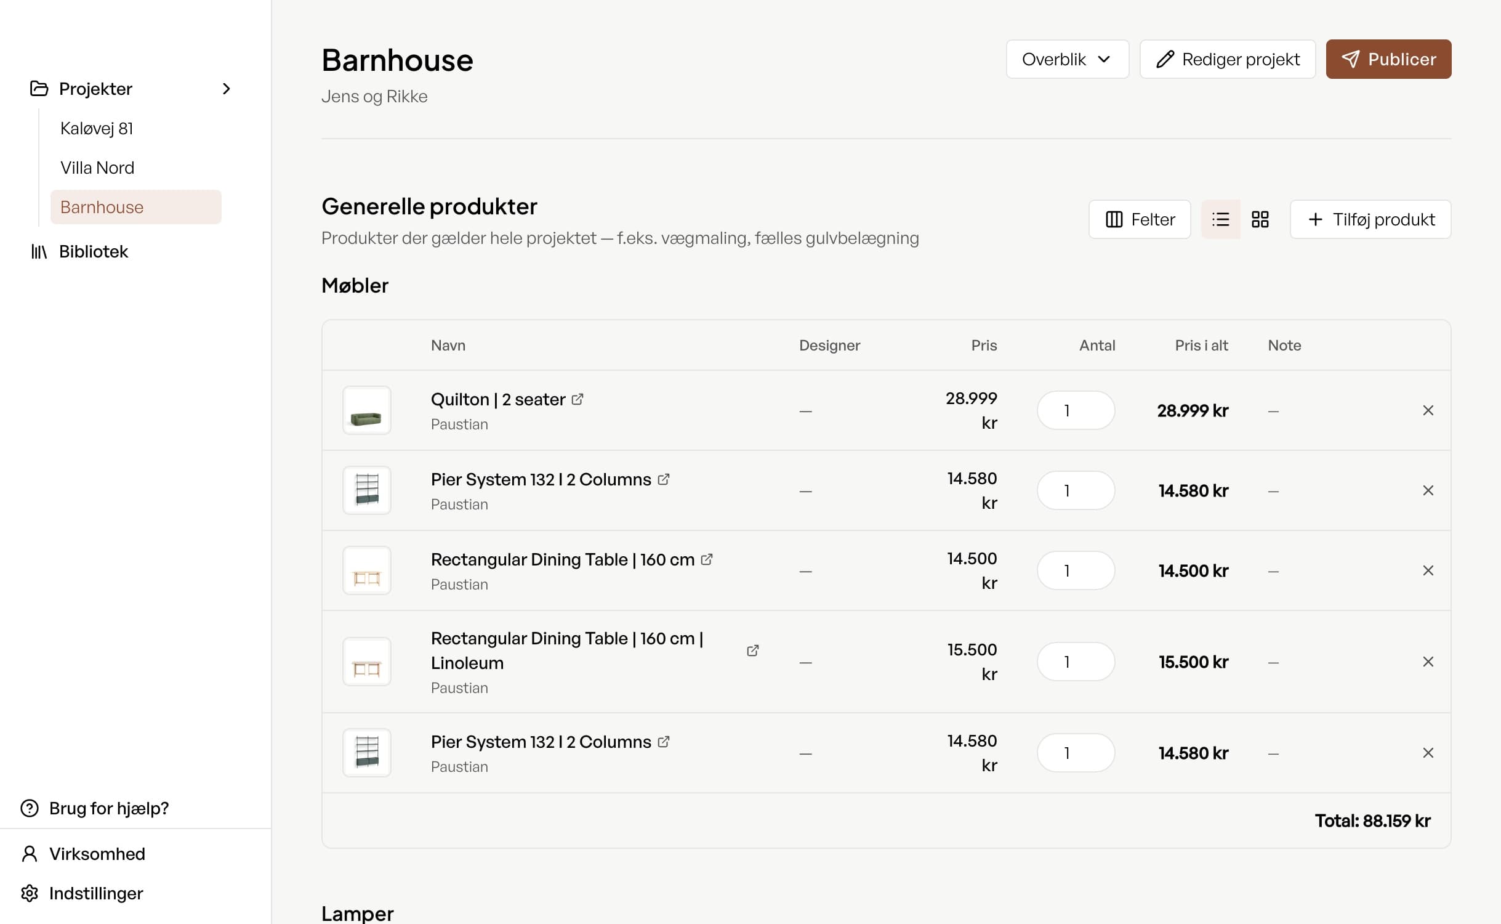
Task: Open Indstillinger settings
Action: pos(95,893)
